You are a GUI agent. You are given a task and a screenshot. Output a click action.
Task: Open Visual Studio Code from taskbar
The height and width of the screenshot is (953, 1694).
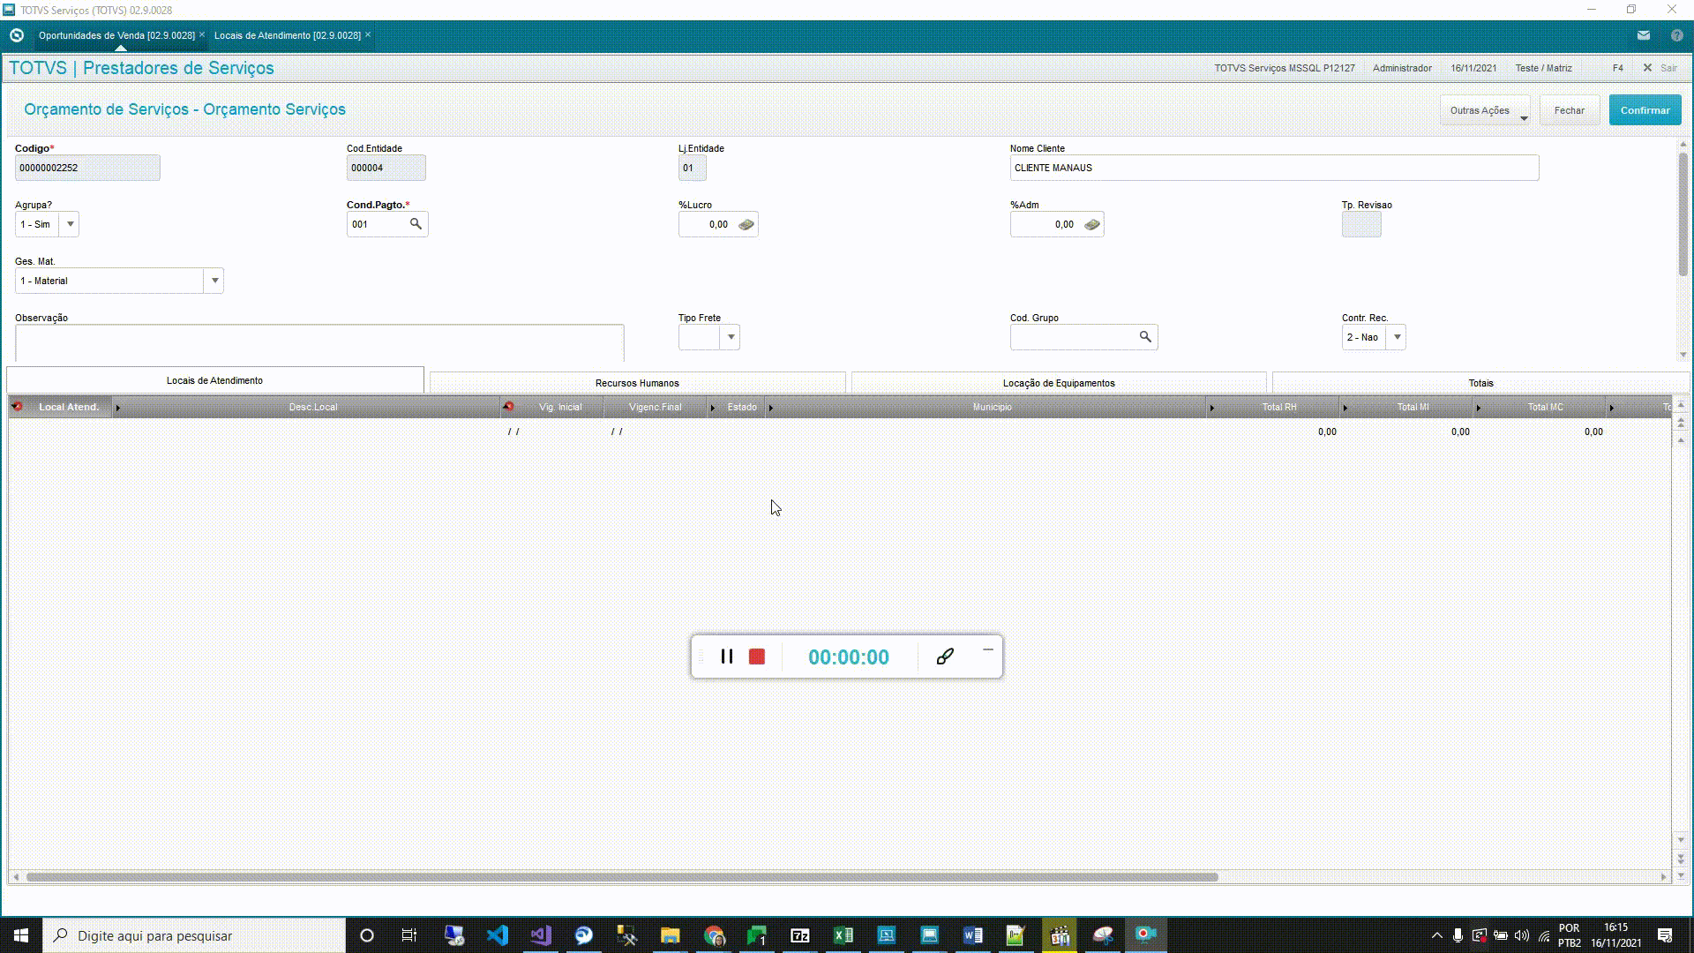pyautogui.click(x=498, y=935)
